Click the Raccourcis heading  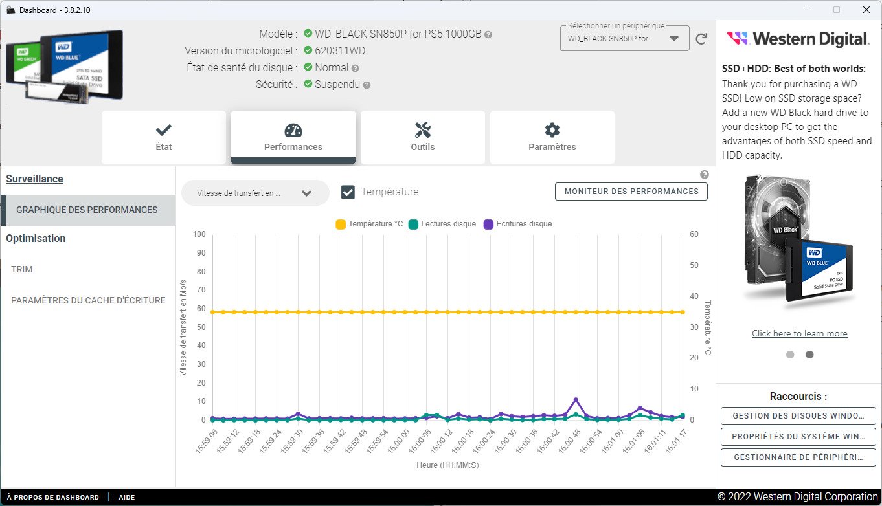(798, 397)
